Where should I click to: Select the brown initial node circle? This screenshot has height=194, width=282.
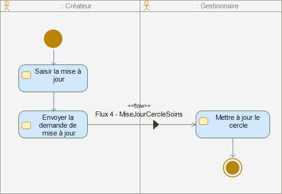(x=53, y=39)
